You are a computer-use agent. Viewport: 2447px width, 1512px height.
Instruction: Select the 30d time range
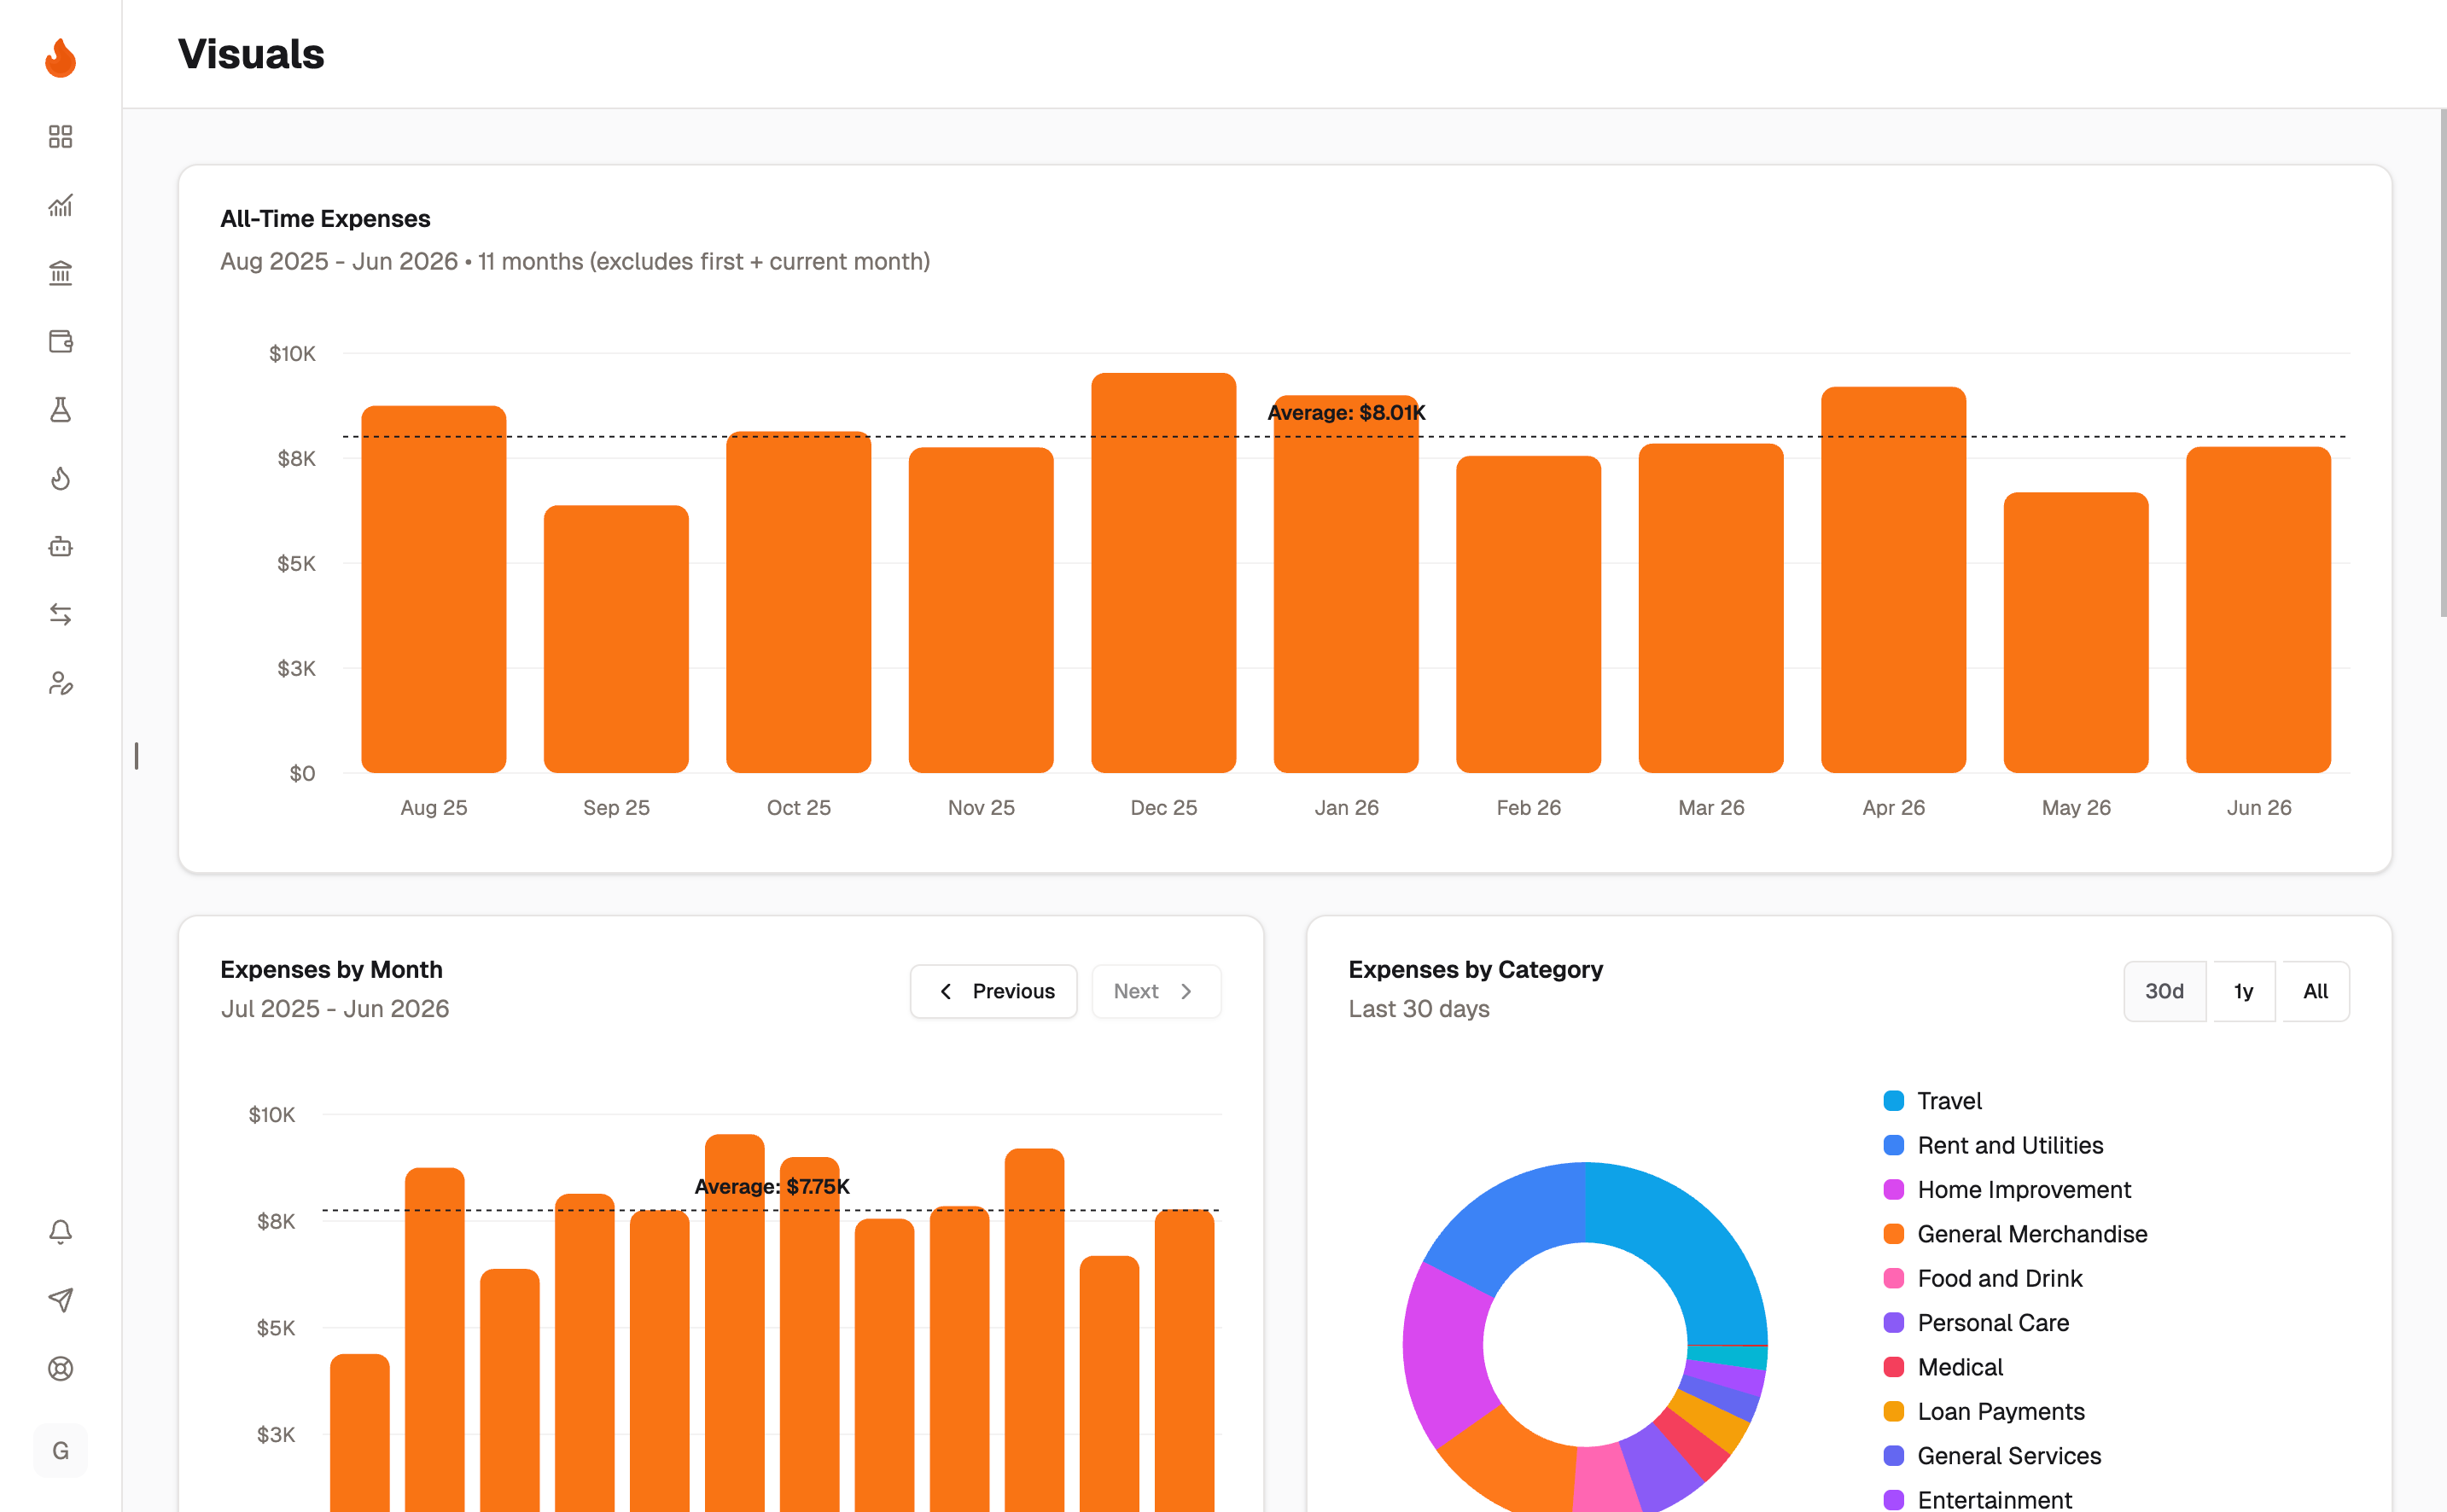click(x=2164, y=991)
